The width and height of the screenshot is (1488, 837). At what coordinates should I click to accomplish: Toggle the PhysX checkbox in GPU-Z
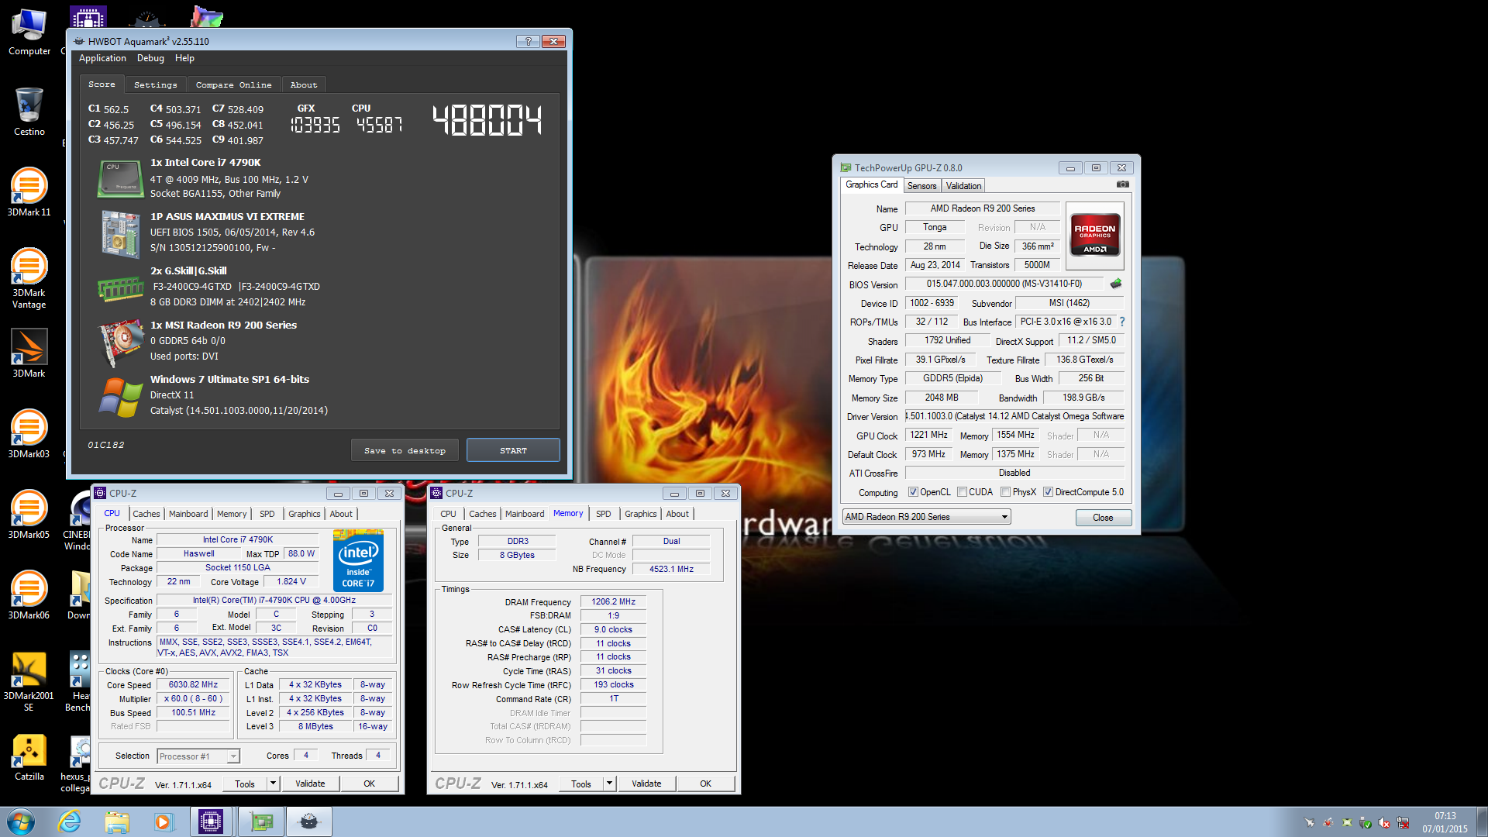click(x=1005, y=492)
